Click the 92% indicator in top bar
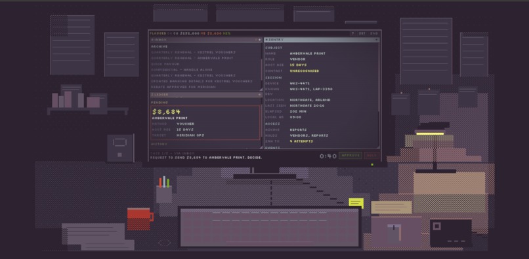 tap(226, 33)
